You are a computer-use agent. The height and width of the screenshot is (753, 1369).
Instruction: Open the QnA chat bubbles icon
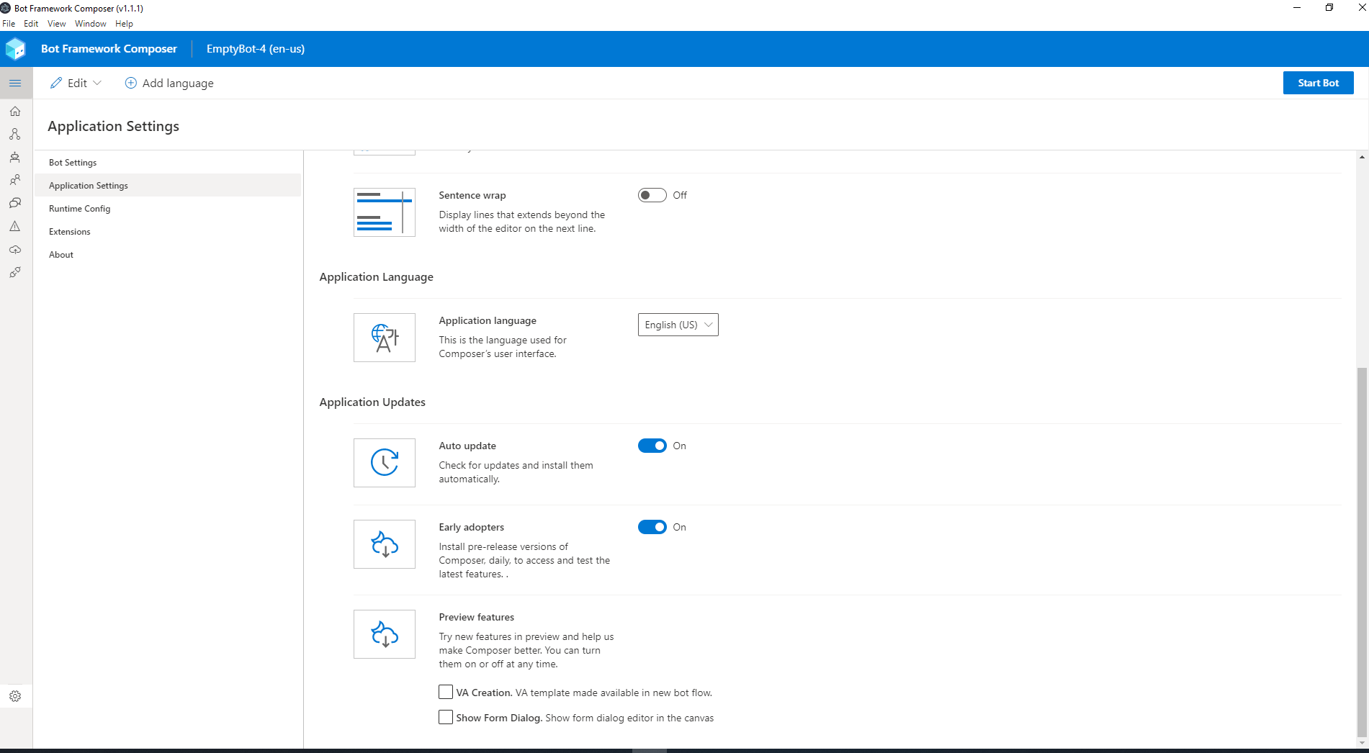click(15, 203)
